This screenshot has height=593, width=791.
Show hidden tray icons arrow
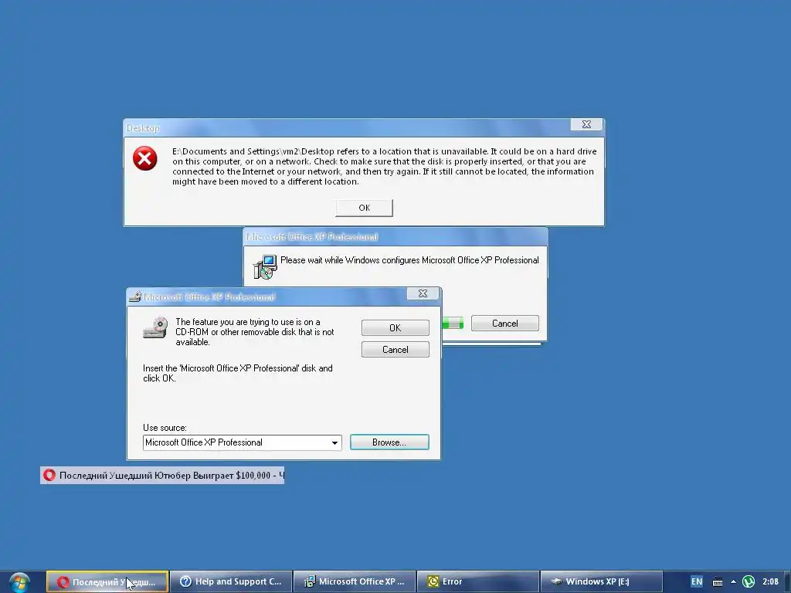(x=734, y=582)
